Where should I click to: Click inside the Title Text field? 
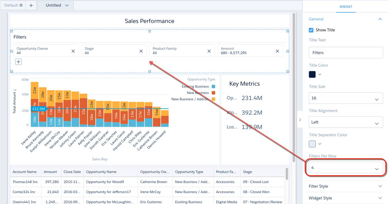coord(346,53)
